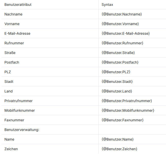The width and height of the screenshot is (166, 154).
Task: Select the Nachname attribute cell
Action: pyautogui.click(x=13, y=14)
